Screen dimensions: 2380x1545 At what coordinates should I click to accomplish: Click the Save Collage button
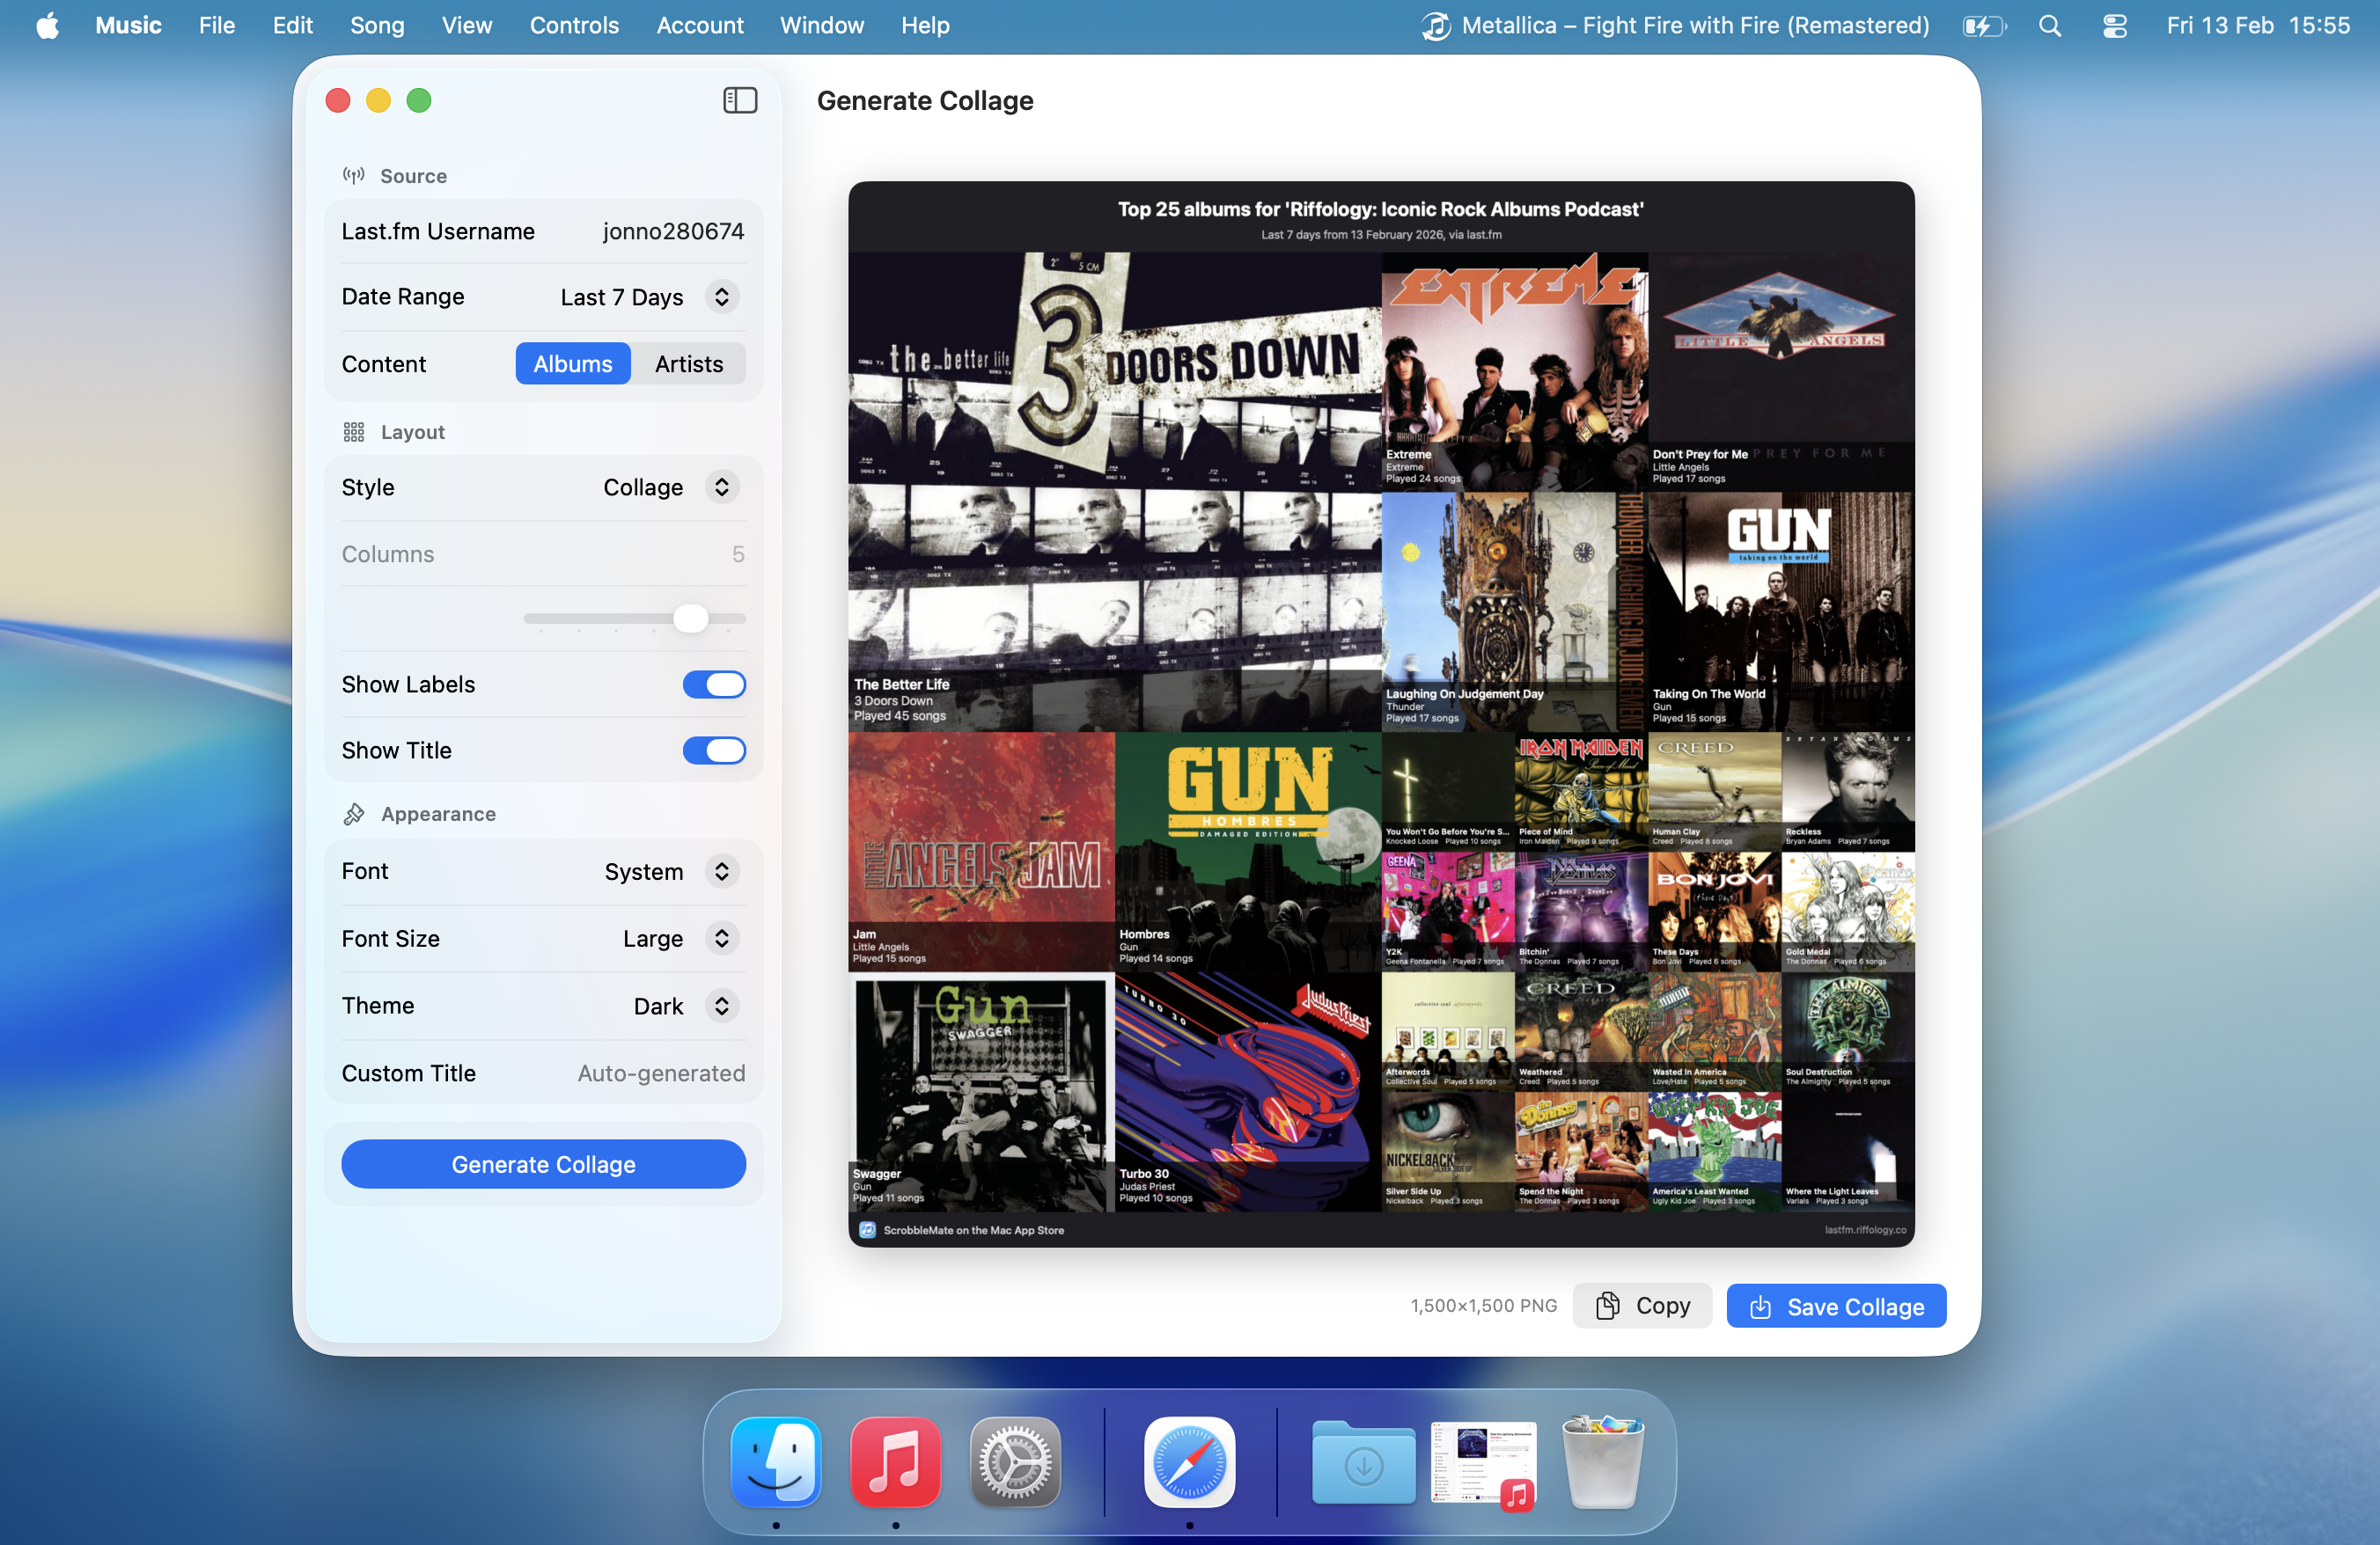tap(1836, 1307)
